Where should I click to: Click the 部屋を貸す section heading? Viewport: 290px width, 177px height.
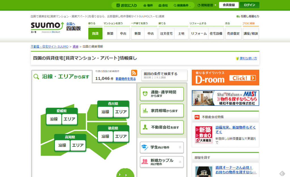[x=202, y=157]
